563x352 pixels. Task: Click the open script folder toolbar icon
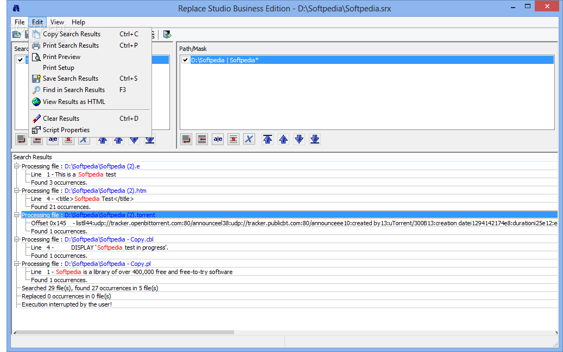pyautogui.click(x=16, y=34)
